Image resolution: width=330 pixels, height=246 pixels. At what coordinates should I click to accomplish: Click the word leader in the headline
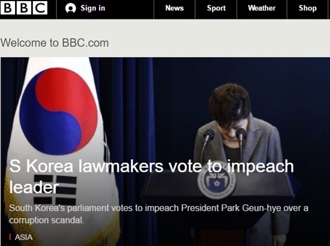pos(34,187)
